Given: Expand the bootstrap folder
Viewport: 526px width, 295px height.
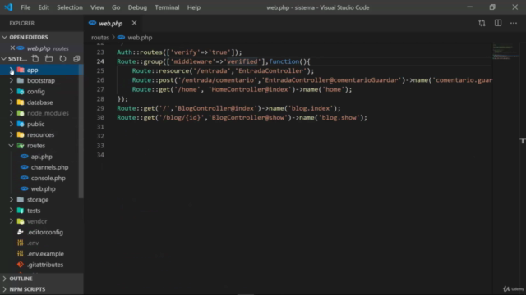Looking at the screenshot, I should click(12, 80).
